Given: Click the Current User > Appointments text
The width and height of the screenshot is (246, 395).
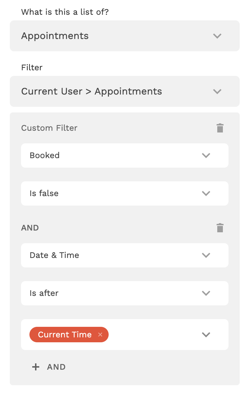Looking at the screenshot, I should [91, 91].
